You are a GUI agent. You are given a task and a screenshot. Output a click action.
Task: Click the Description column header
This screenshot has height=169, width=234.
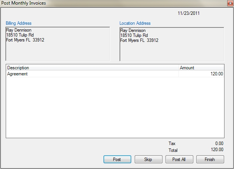point(92,68)
